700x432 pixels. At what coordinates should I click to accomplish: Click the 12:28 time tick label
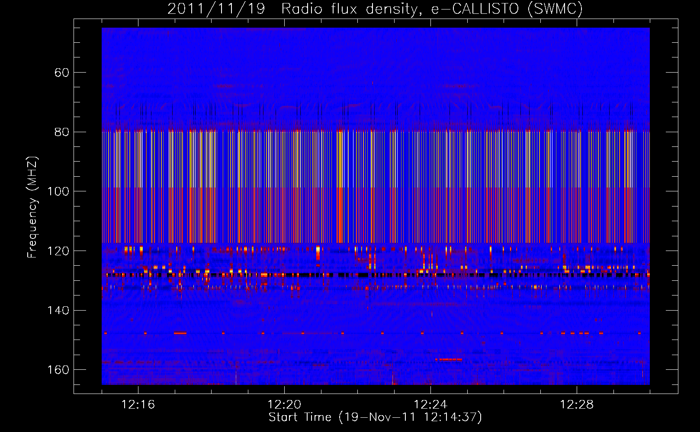click(577, 405)
